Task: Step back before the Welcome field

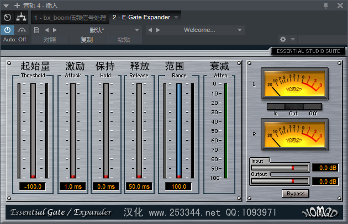Action: 150,30
